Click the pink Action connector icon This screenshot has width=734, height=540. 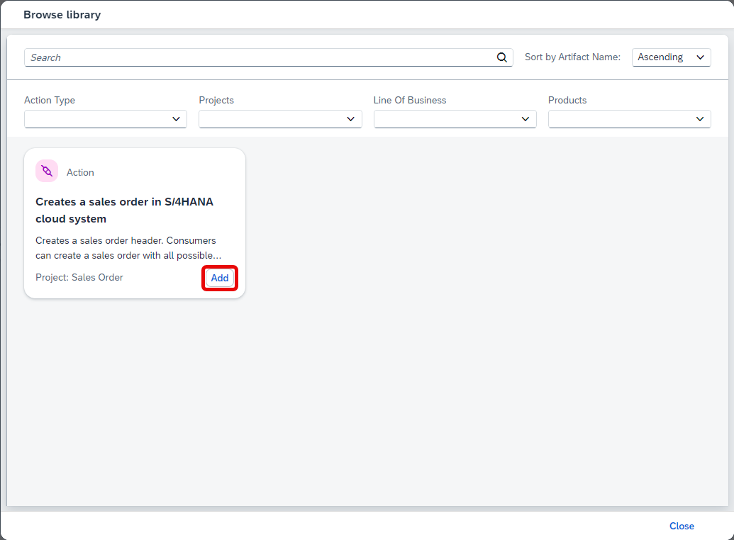click(47, 171)
